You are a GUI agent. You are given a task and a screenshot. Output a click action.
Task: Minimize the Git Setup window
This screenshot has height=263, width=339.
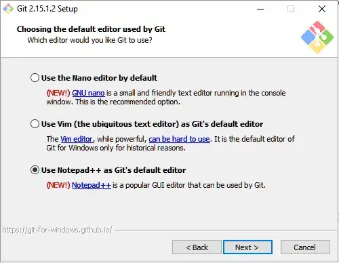point(260,9)
